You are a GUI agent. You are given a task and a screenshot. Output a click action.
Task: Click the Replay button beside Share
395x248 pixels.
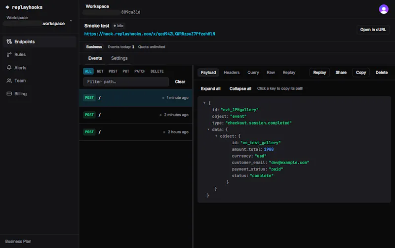pos(319,73)
